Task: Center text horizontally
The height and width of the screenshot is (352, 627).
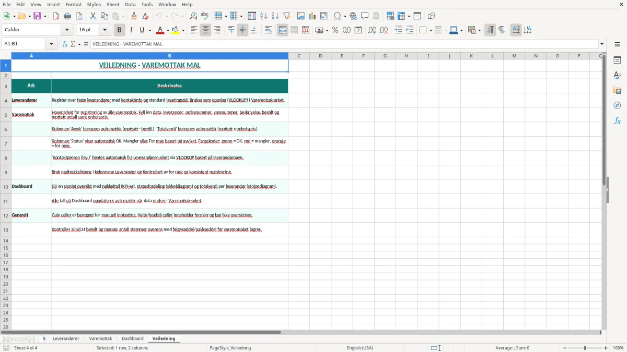Action: 205,30
